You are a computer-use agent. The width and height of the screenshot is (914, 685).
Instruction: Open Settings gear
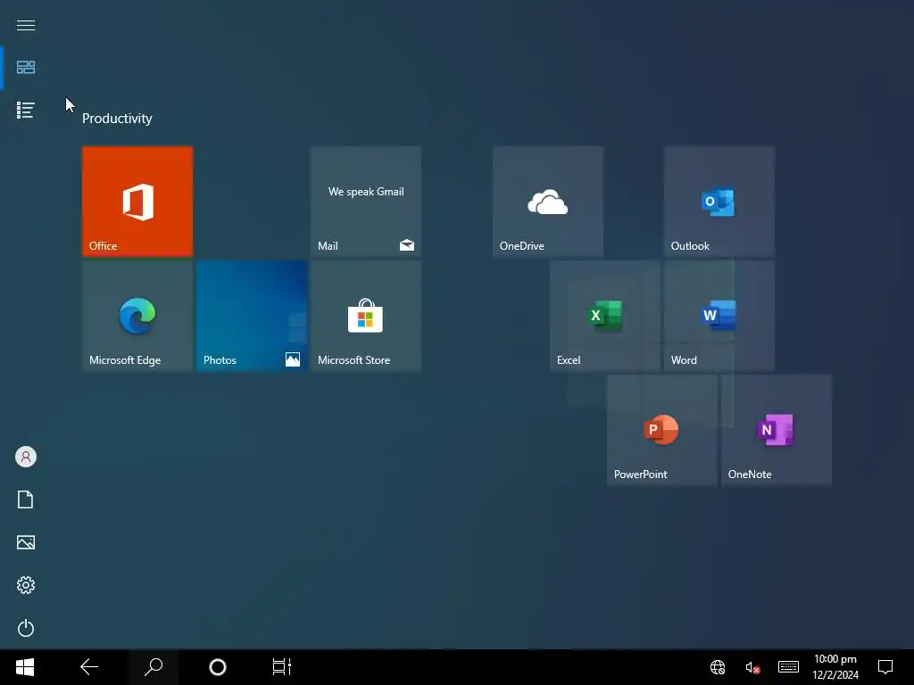click(x=26, y=585)
